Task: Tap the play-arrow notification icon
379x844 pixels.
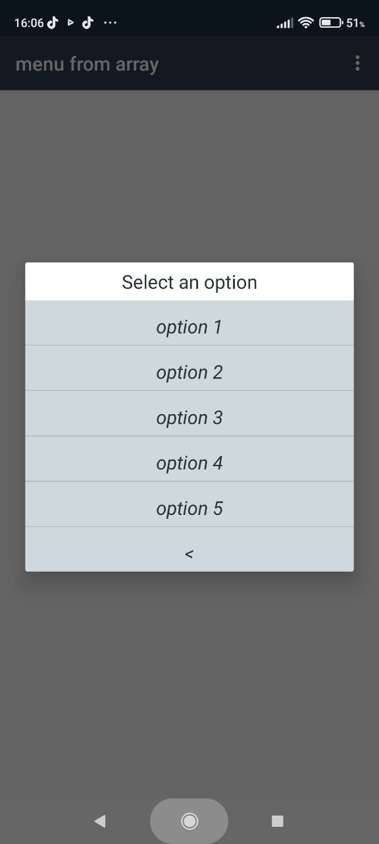Action: pyautogui.click(x=70, y=22)
